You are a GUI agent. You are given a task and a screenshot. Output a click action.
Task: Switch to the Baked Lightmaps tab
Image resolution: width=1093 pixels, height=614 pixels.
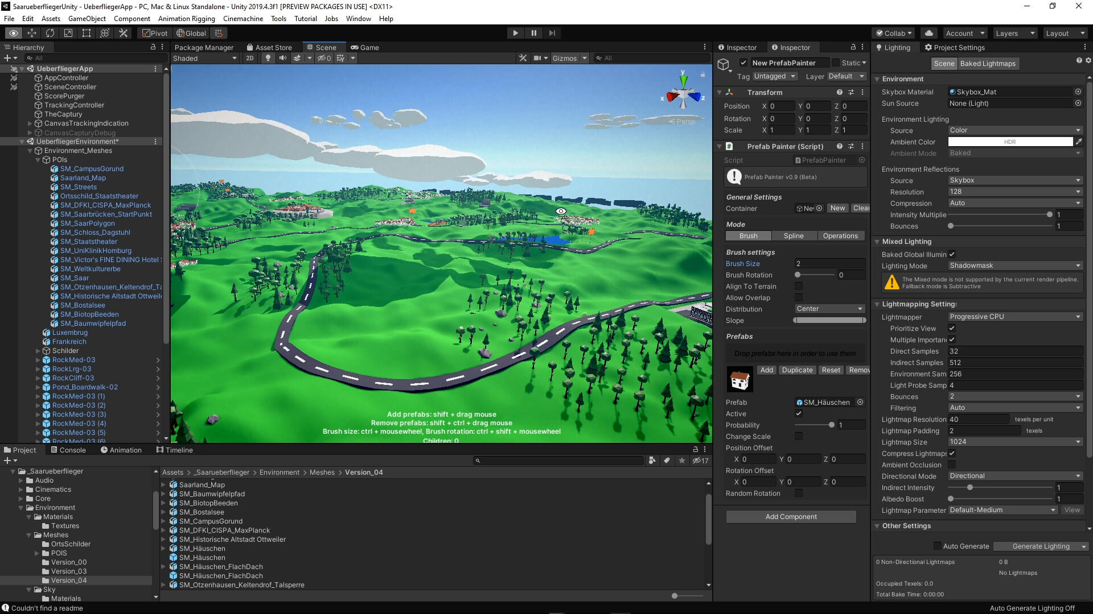[988, 63]
